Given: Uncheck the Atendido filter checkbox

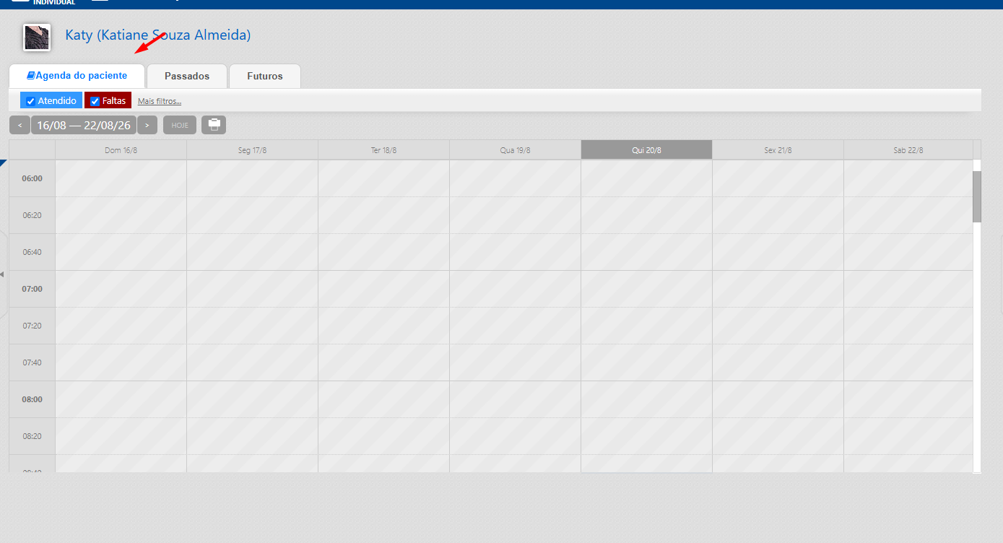Looking at the screenshot, I should pyautogui.click(x=30, y=101).
